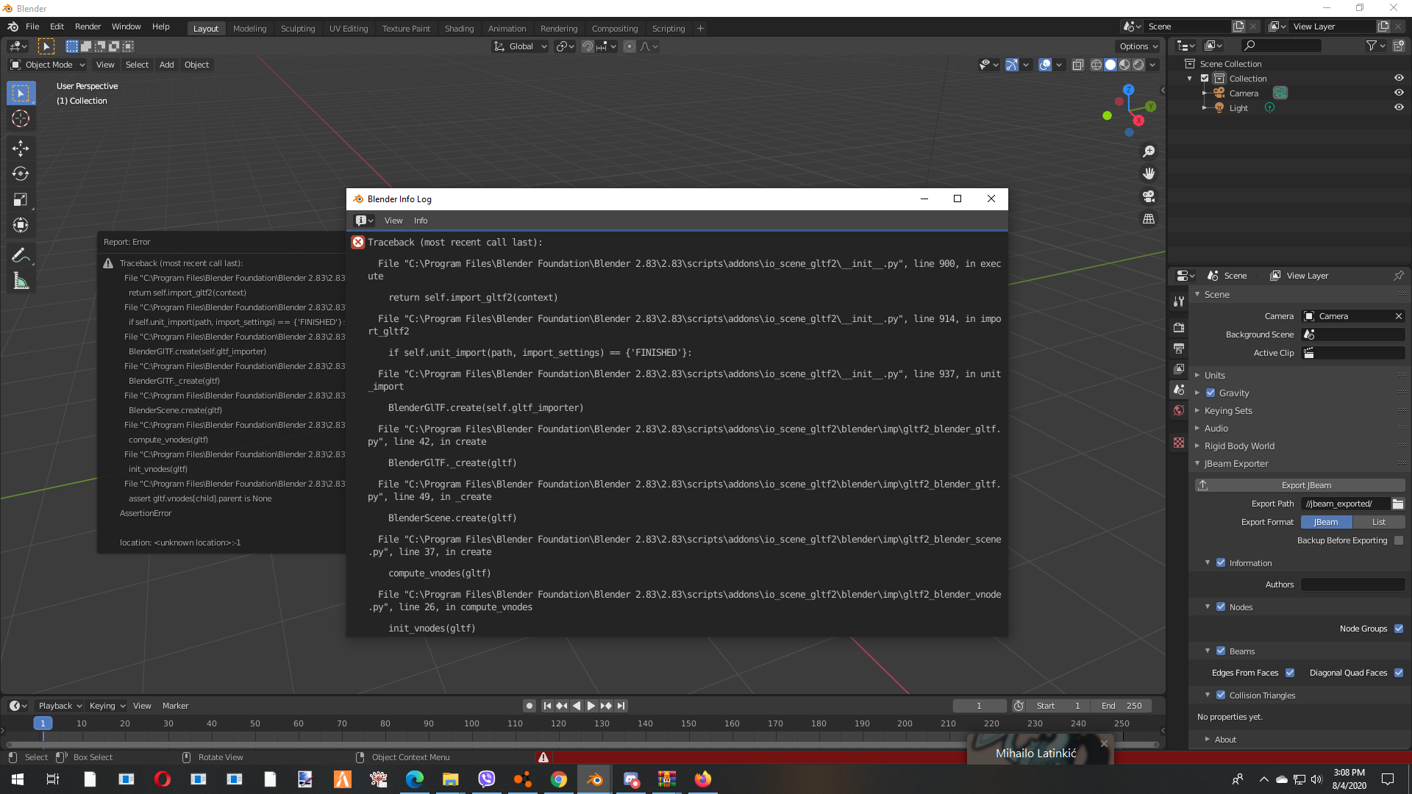Open the Object Mode dropdown
This screenshot has width=1412, height=794.
click(48, 65)
